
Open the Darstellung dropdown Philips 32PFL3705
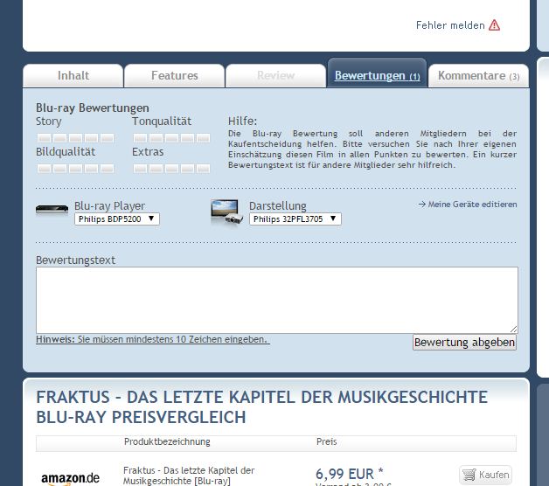pyautogui.click(x=295, y=219)
